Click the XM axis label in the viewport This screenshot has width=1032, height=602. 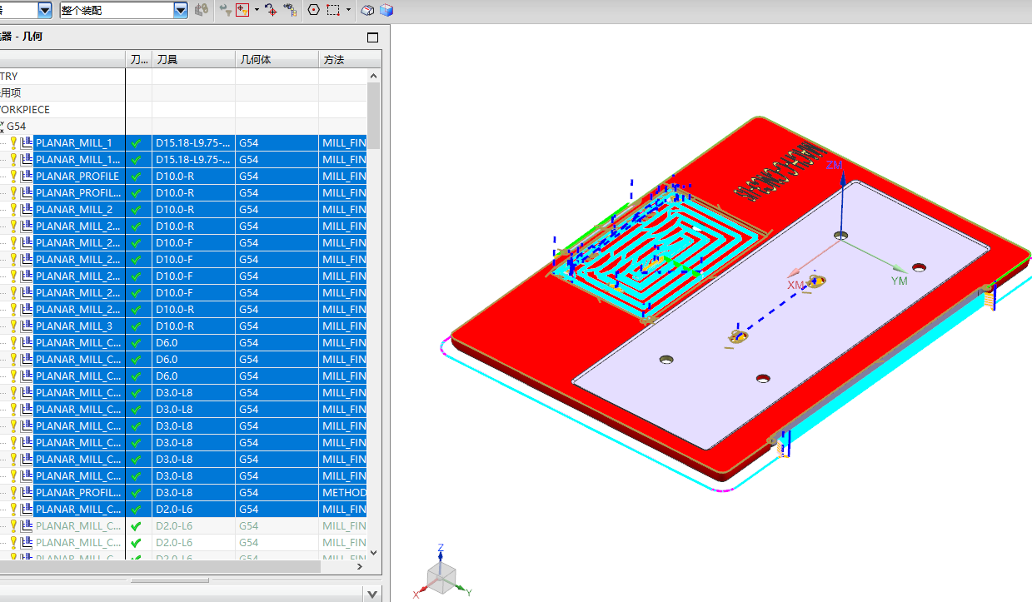pyautogui.click(x=796, y=285)
